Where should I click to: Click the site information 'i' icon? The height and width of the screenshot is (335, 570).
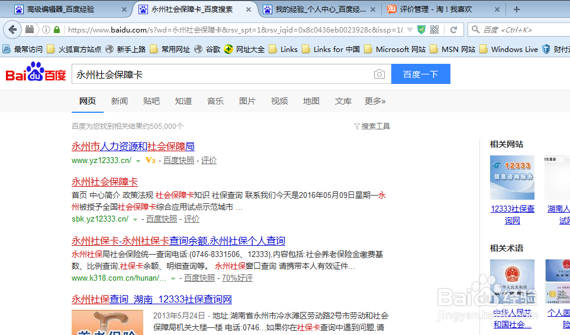coord(46,30)
